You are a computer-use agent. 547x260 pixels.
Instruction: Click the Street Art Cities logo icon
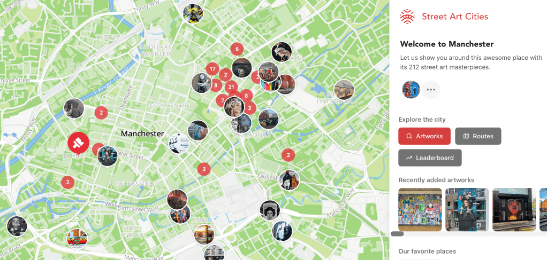click(407, 17)
